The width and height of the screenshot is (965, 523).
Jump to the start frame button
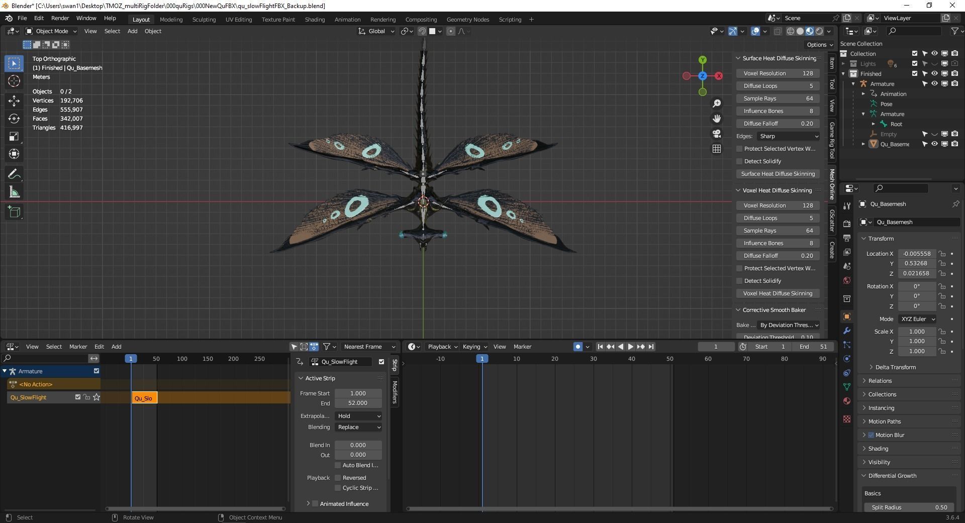(x=600, y=347)
